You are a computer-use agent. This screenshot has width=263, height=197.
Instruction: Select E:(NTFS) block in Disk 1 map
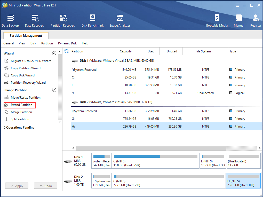[213, 161]
